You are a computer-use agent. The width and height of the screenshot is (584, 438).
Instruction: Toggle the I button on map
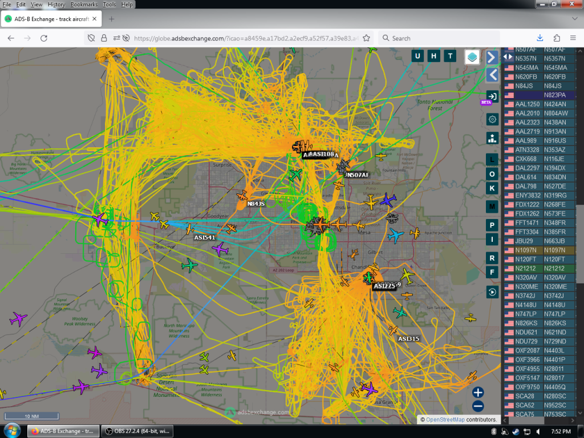492,240
